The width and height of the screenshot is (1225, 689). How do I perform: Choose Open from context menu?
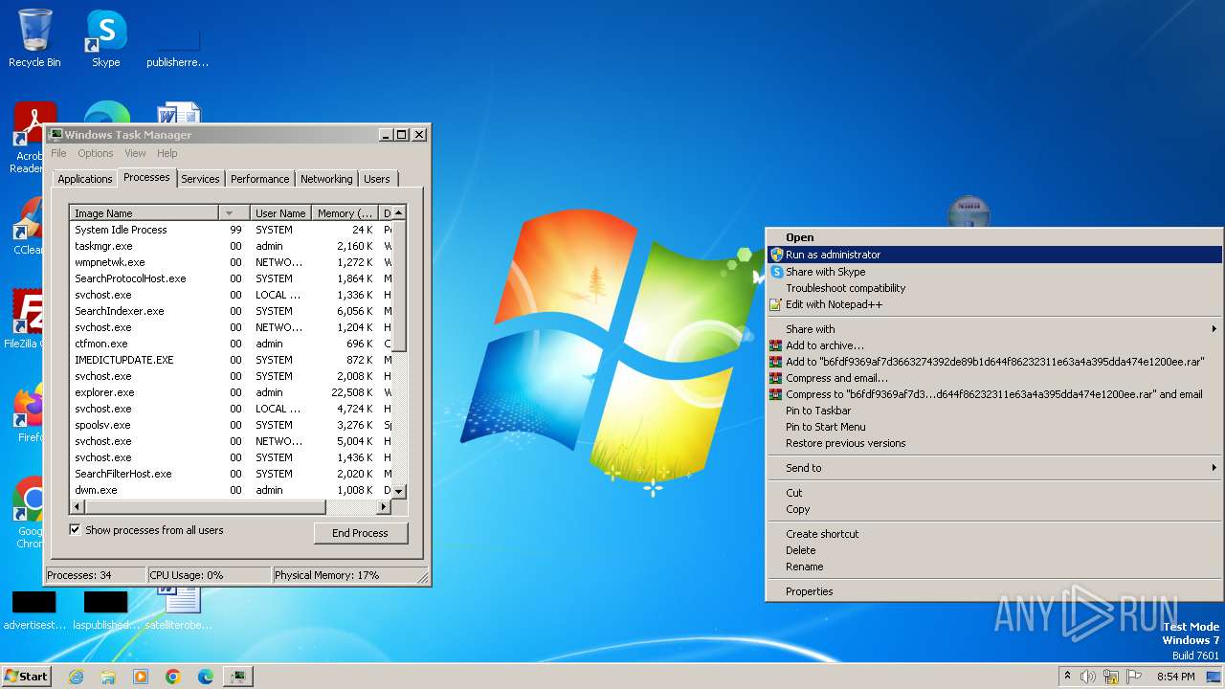pos(994,237)
